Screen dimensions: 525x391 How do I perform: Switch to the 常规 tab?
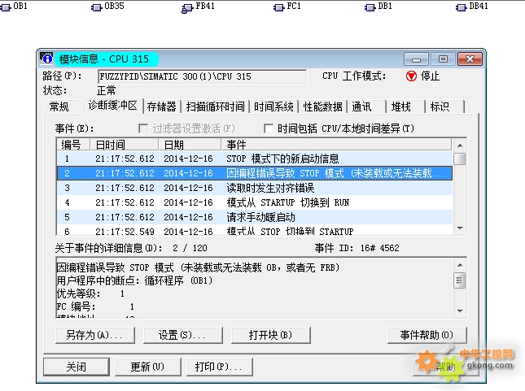(63, 106)
